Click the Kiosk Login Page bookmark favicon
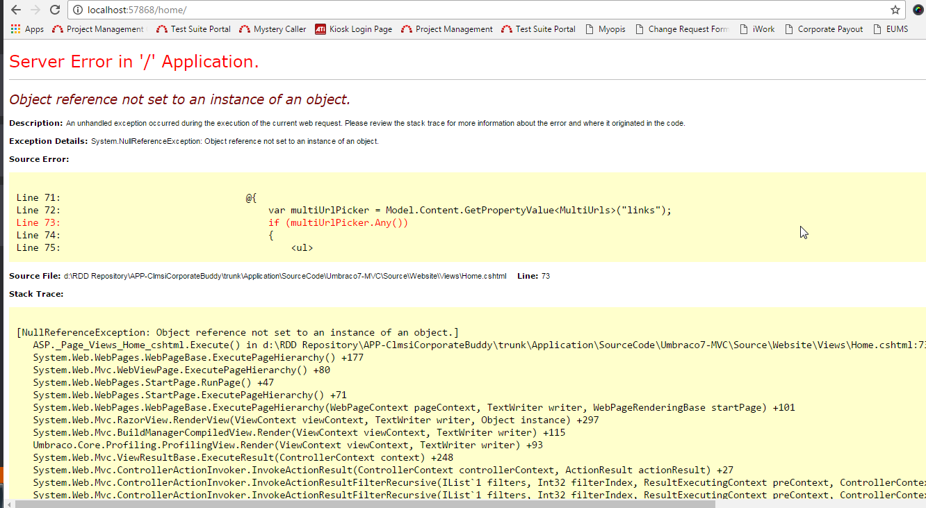 [320, 29]
